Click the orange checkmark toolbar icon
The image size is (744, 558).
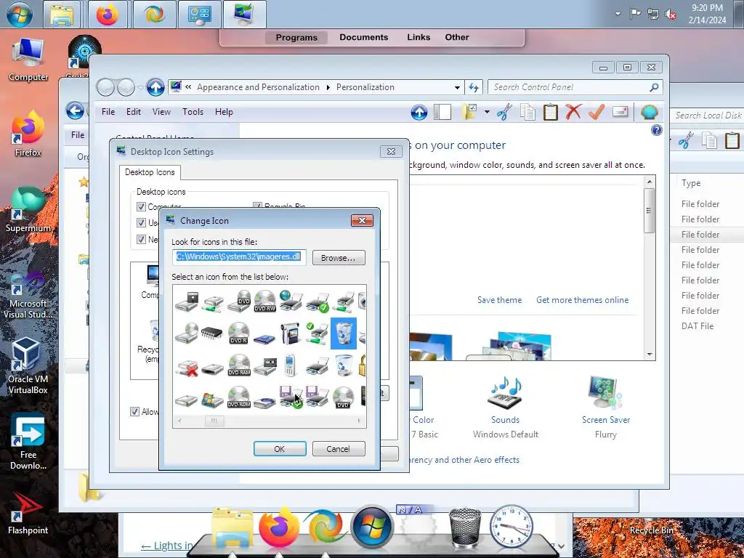pos(596,112)
